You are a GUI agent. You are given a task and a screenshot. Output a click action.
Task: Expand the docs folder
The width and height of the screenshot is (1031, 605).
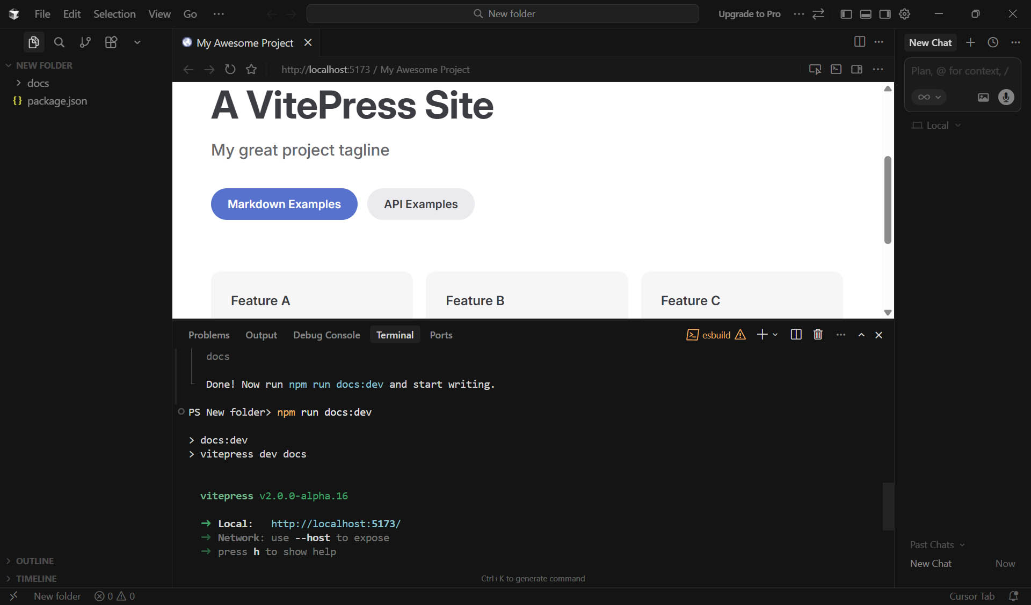click(x=38, y=83)
